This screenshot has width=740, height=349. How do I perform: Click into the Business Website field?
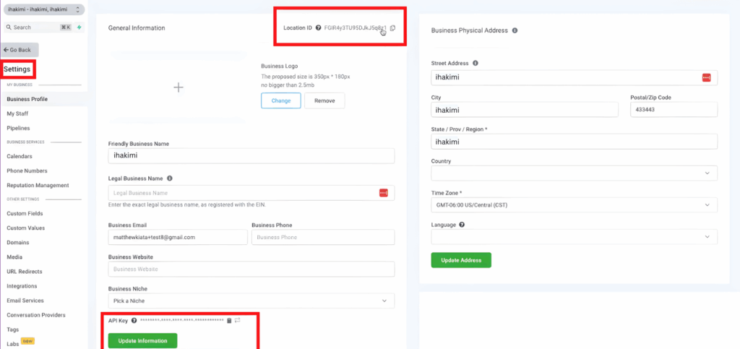(x=251, y=269)
